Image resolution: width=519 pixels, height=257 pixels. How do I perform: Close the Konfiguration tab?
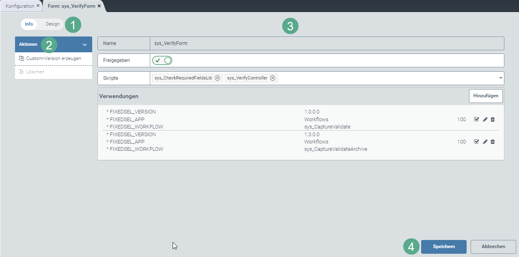[x=38, y=6]
